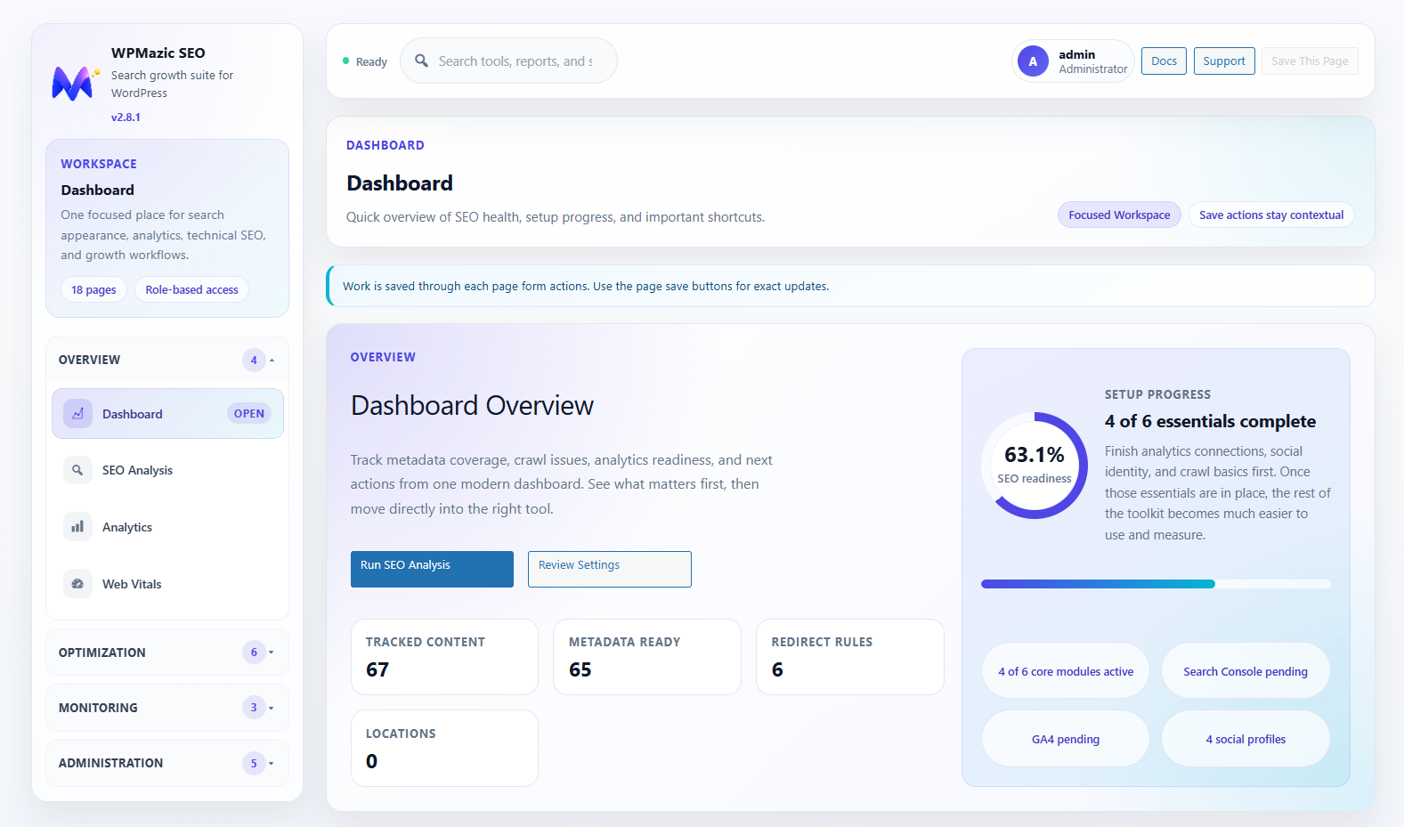Screen dimensions: 1404x827
Task: Click the admin Administrator profile name
Action: pos(1092,61)
